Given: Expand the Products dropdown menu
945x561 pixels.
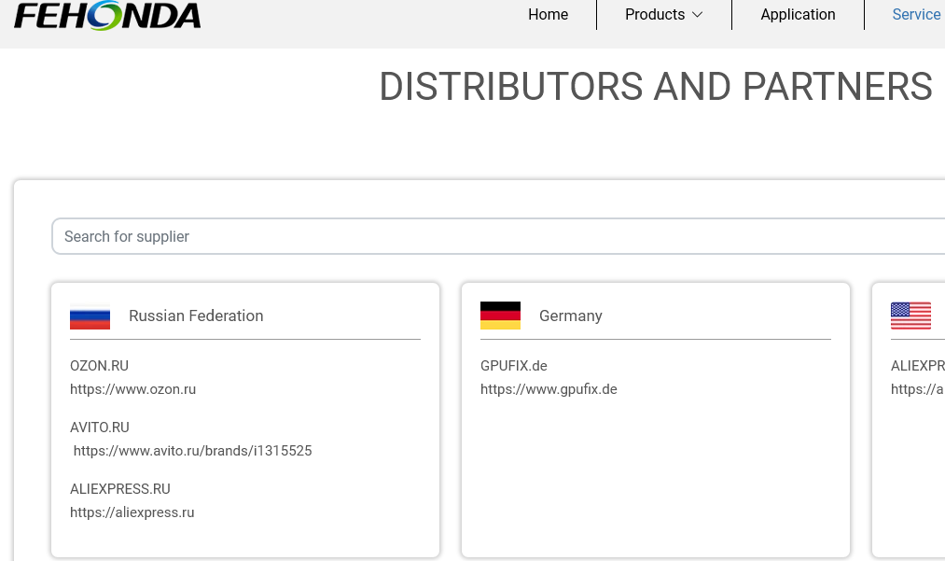Looking at the screenshot, I should (663, 15).
